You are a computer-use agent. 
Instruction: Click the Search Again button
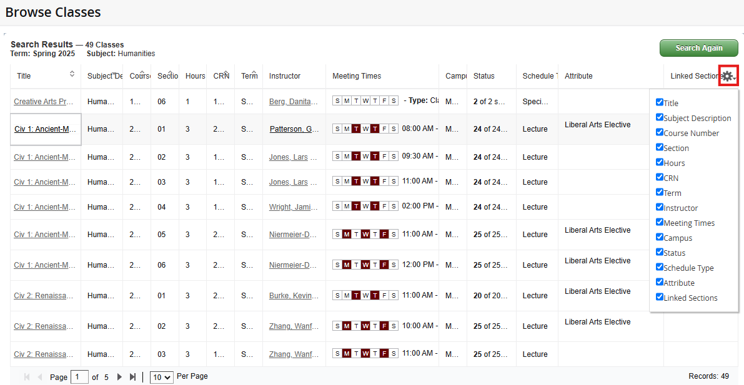(x=699, y=48)
